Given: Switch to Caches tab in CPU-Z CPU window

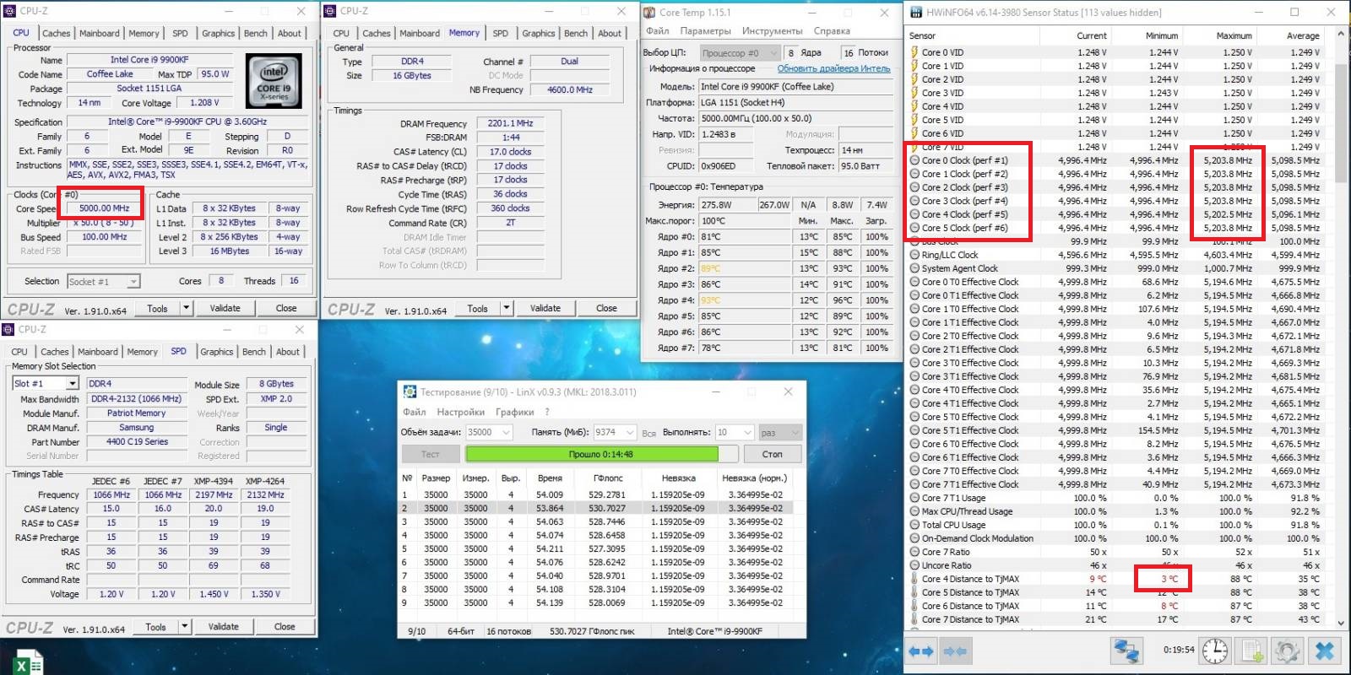Looking at the screenshot, I should (56, 33).
